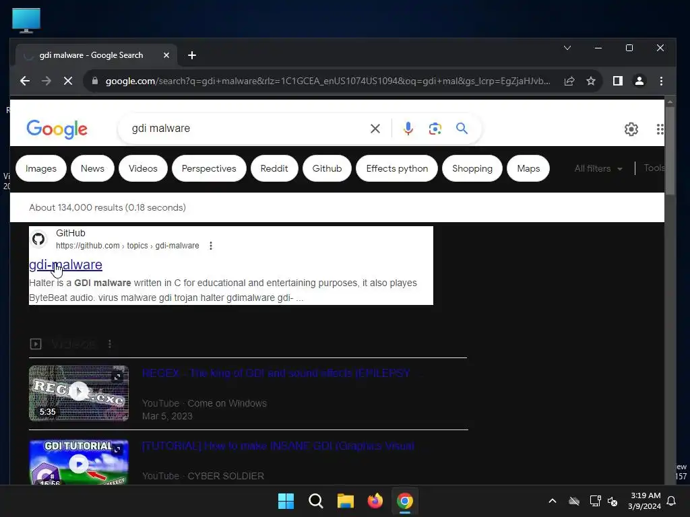Share this page from address bar
This screenshot has width=690, height=517.
tap(569, 81)
